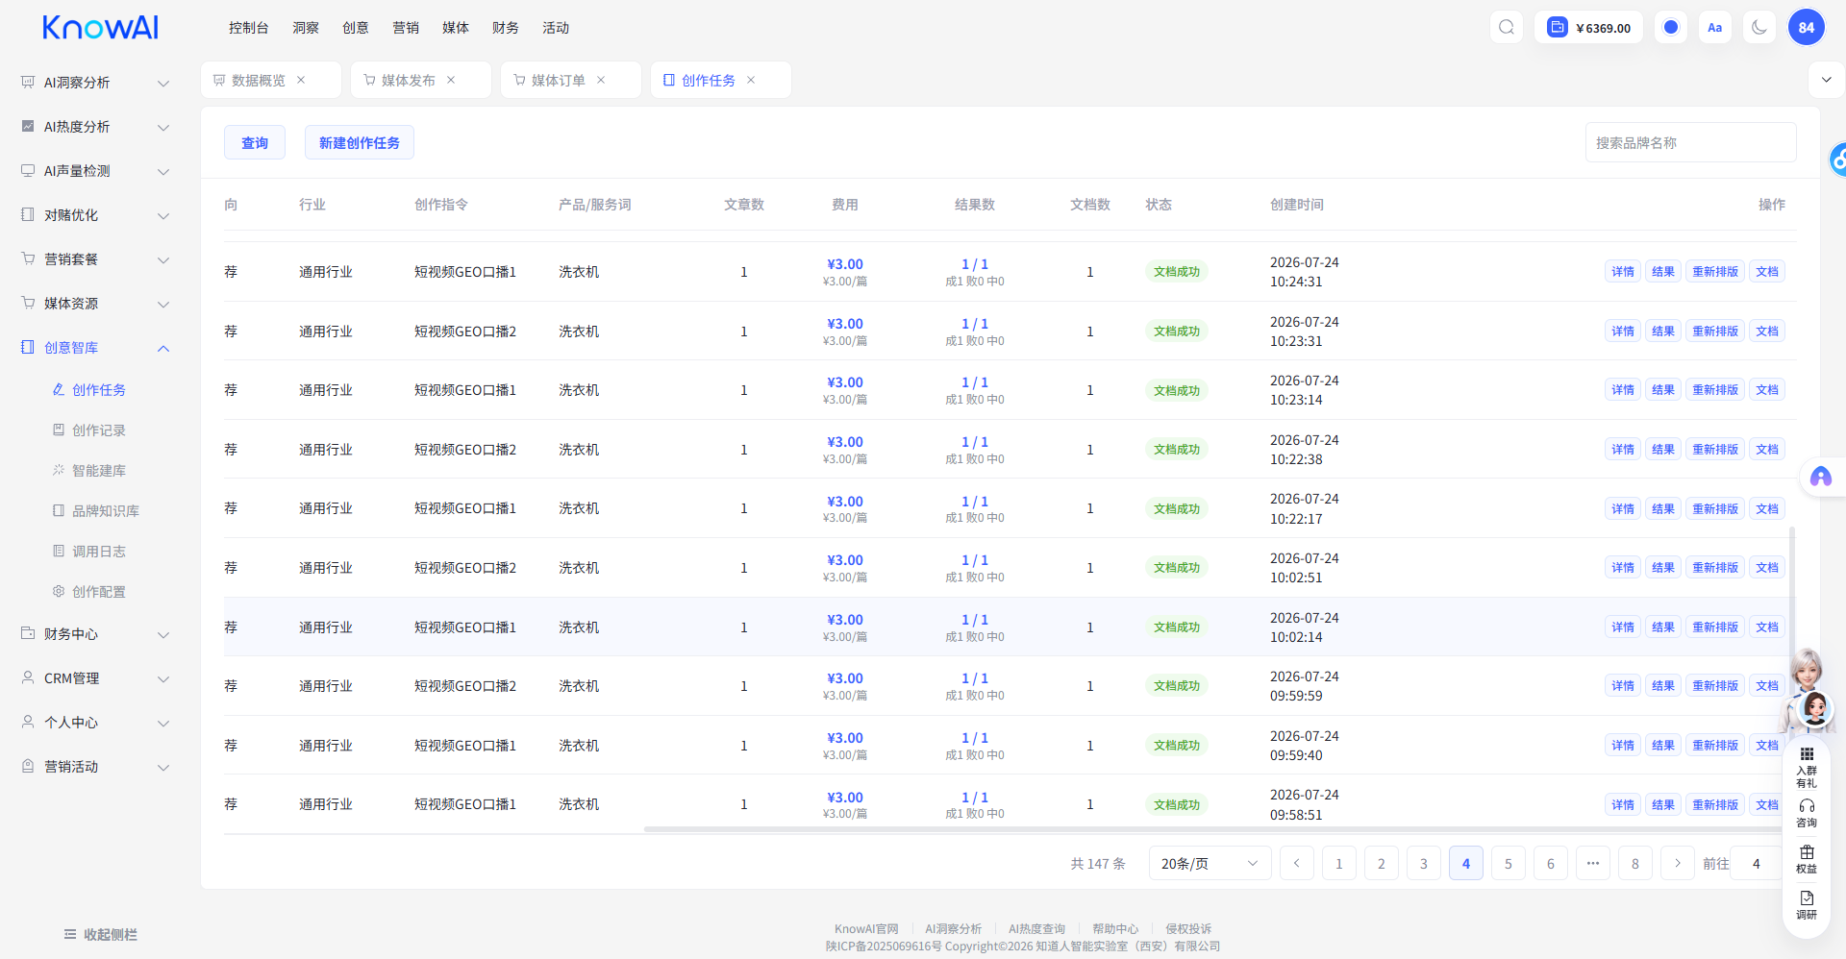Open the blue theme color picker
1846x959 pixels.
pyautogui.click(x=1671, y=28)
